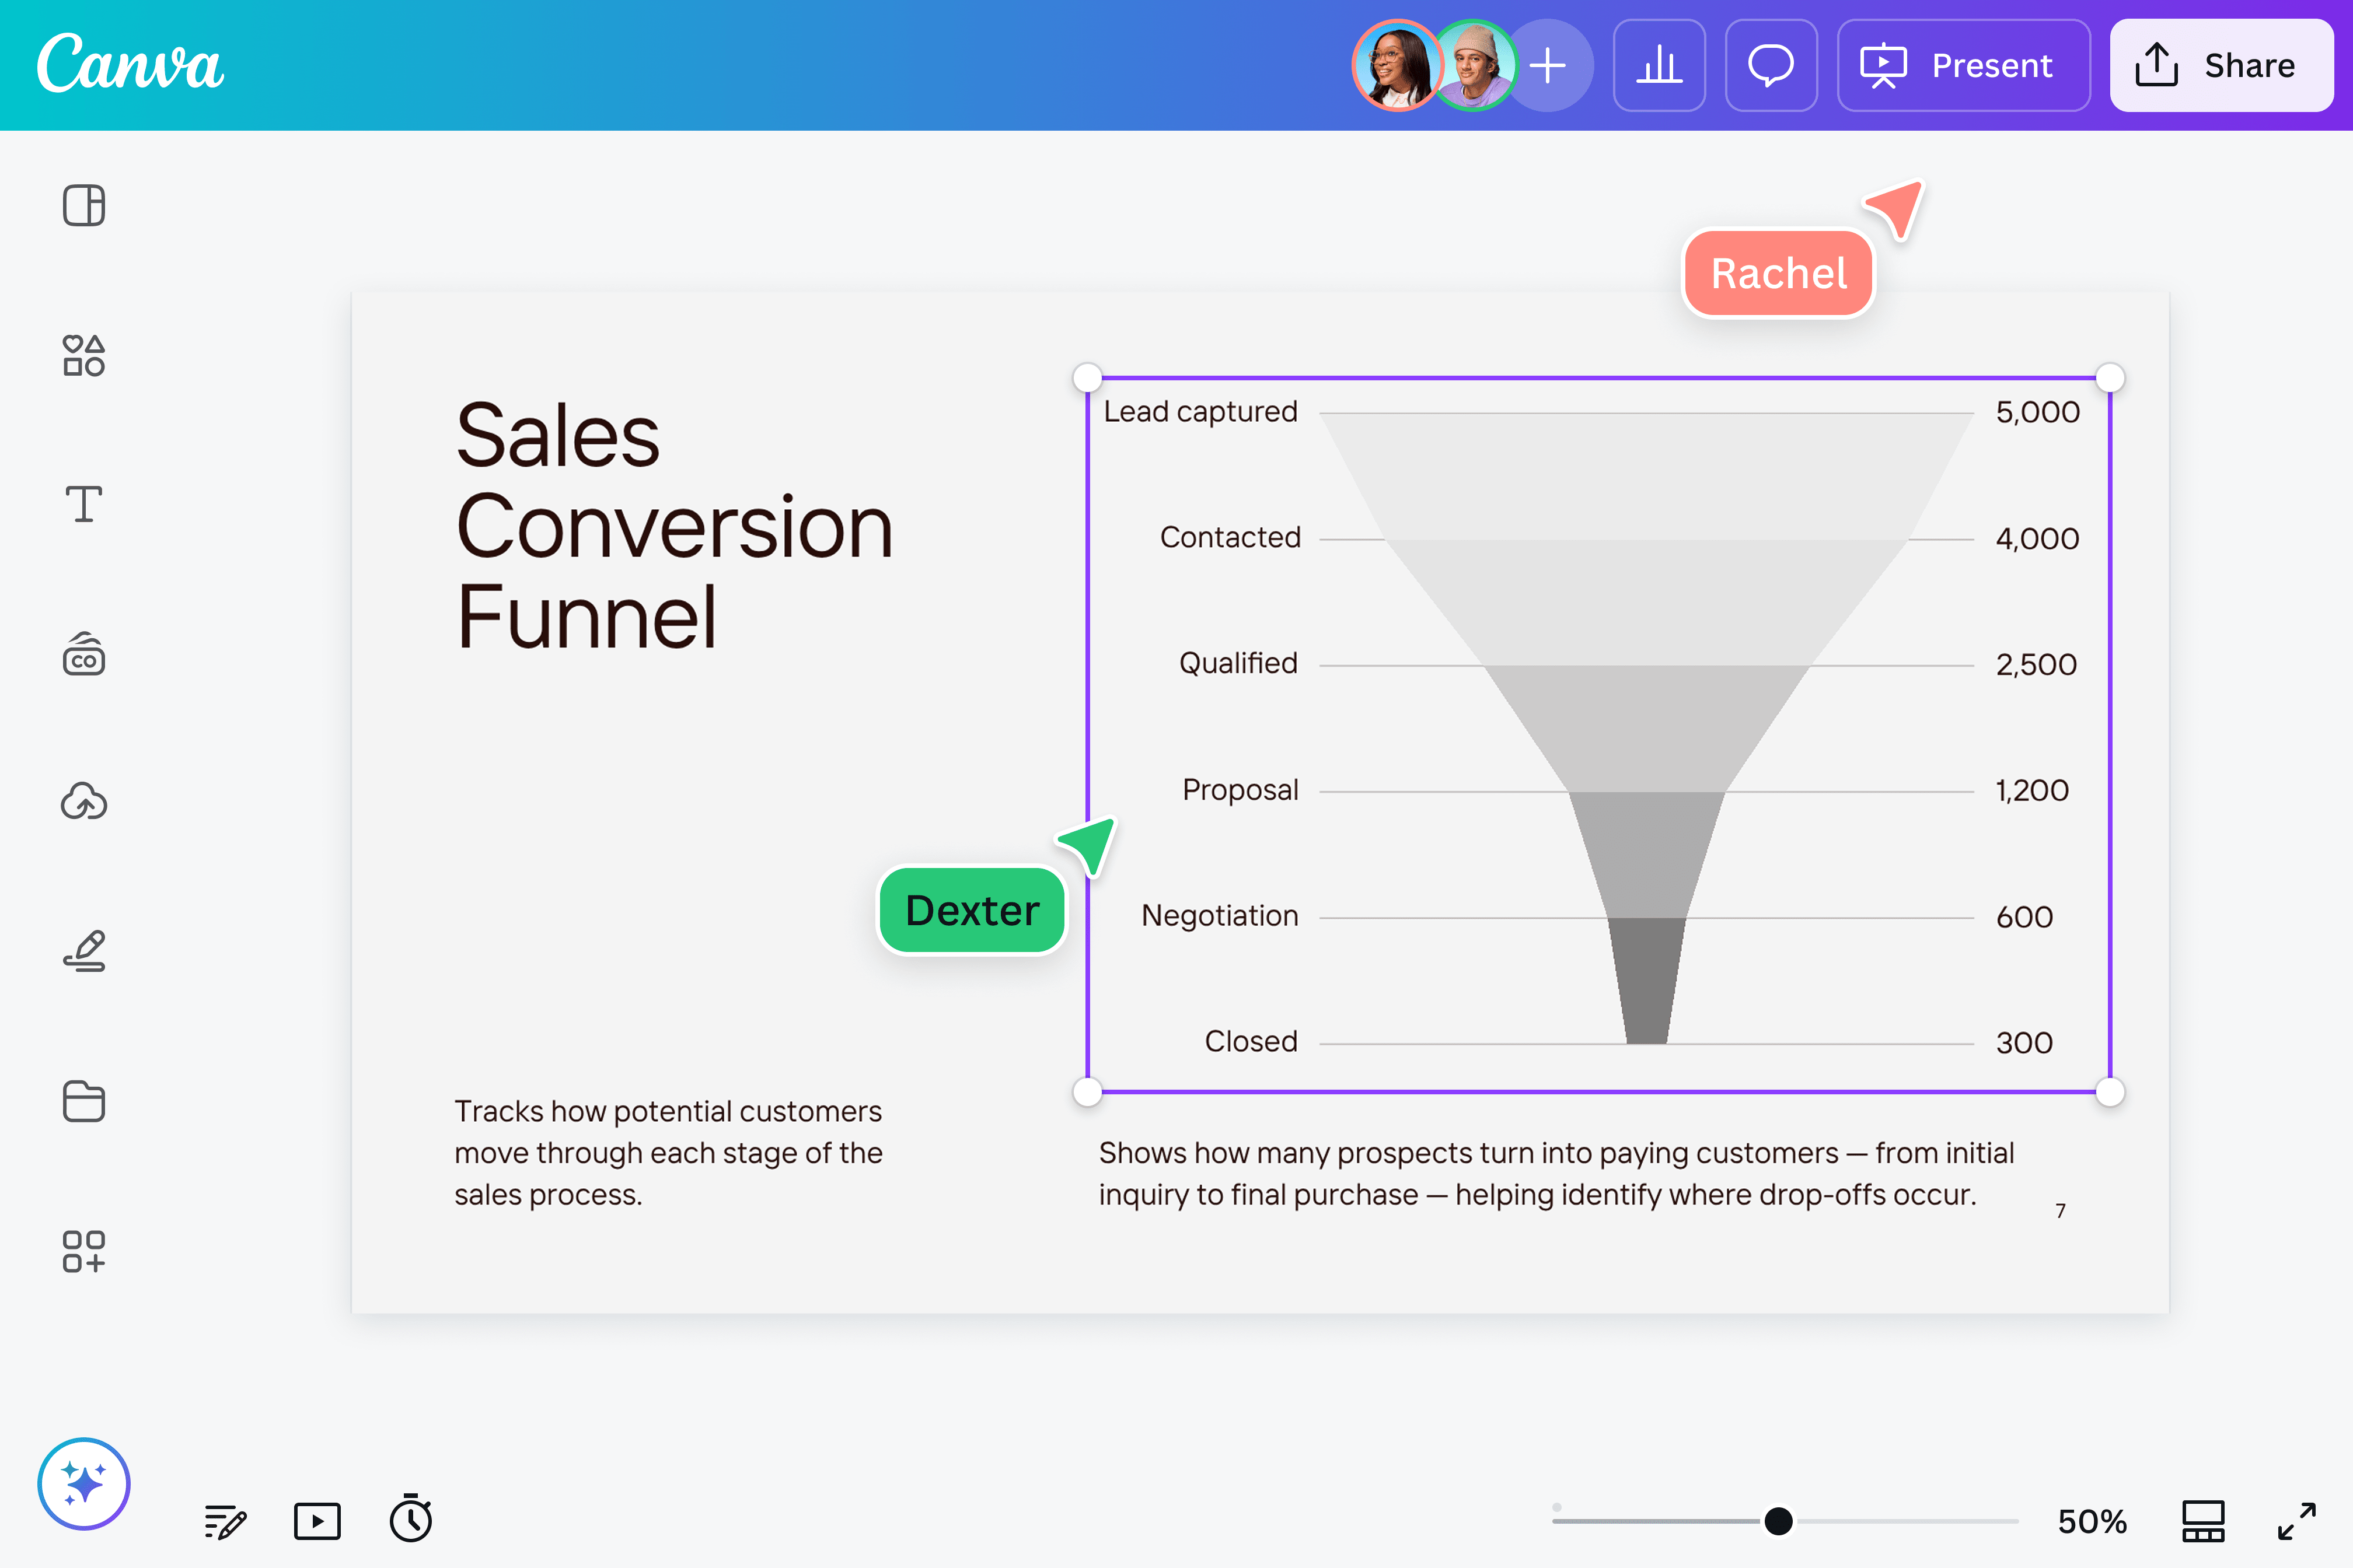Open the Uploads panel
The image size is (2353, 1568).
point(84,801)
